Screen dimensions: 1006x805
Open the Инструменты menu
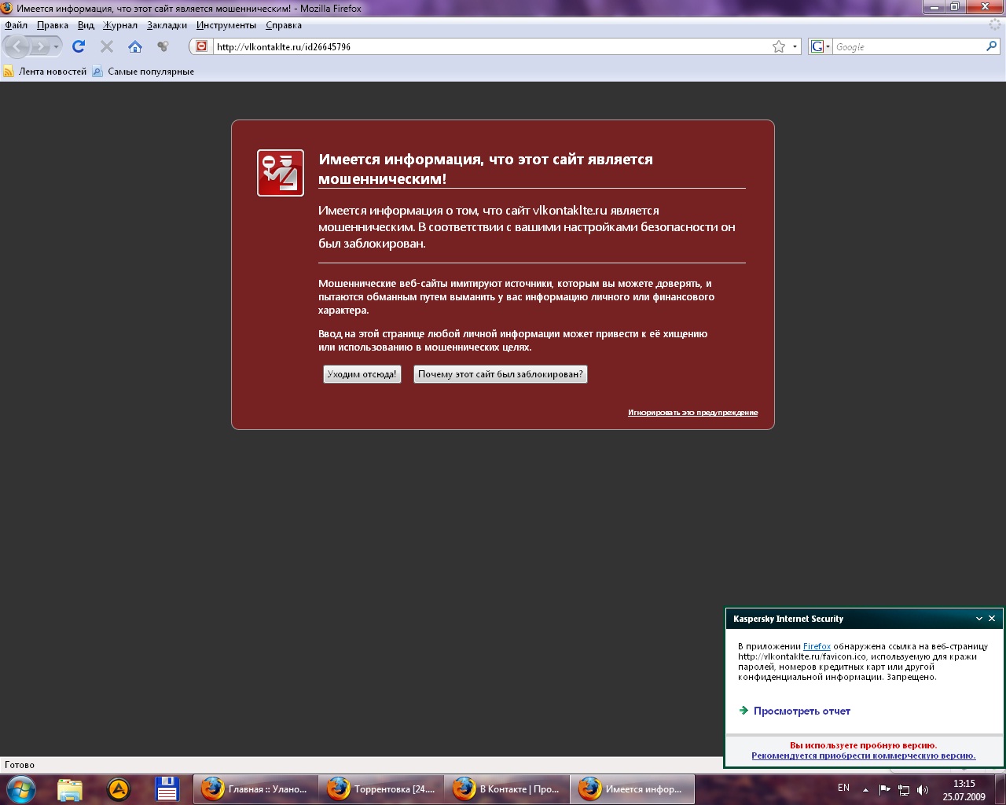(x=226, y=25)
